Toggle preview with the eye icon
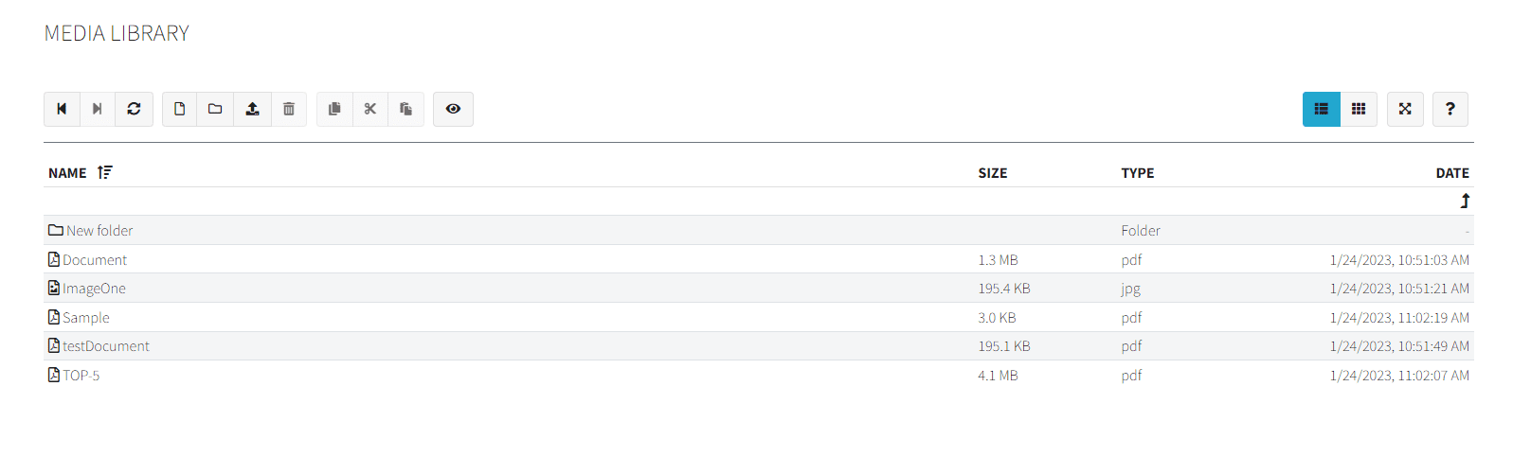The width and height of the screenshot is (1531, 474). [x=453, y=109]
